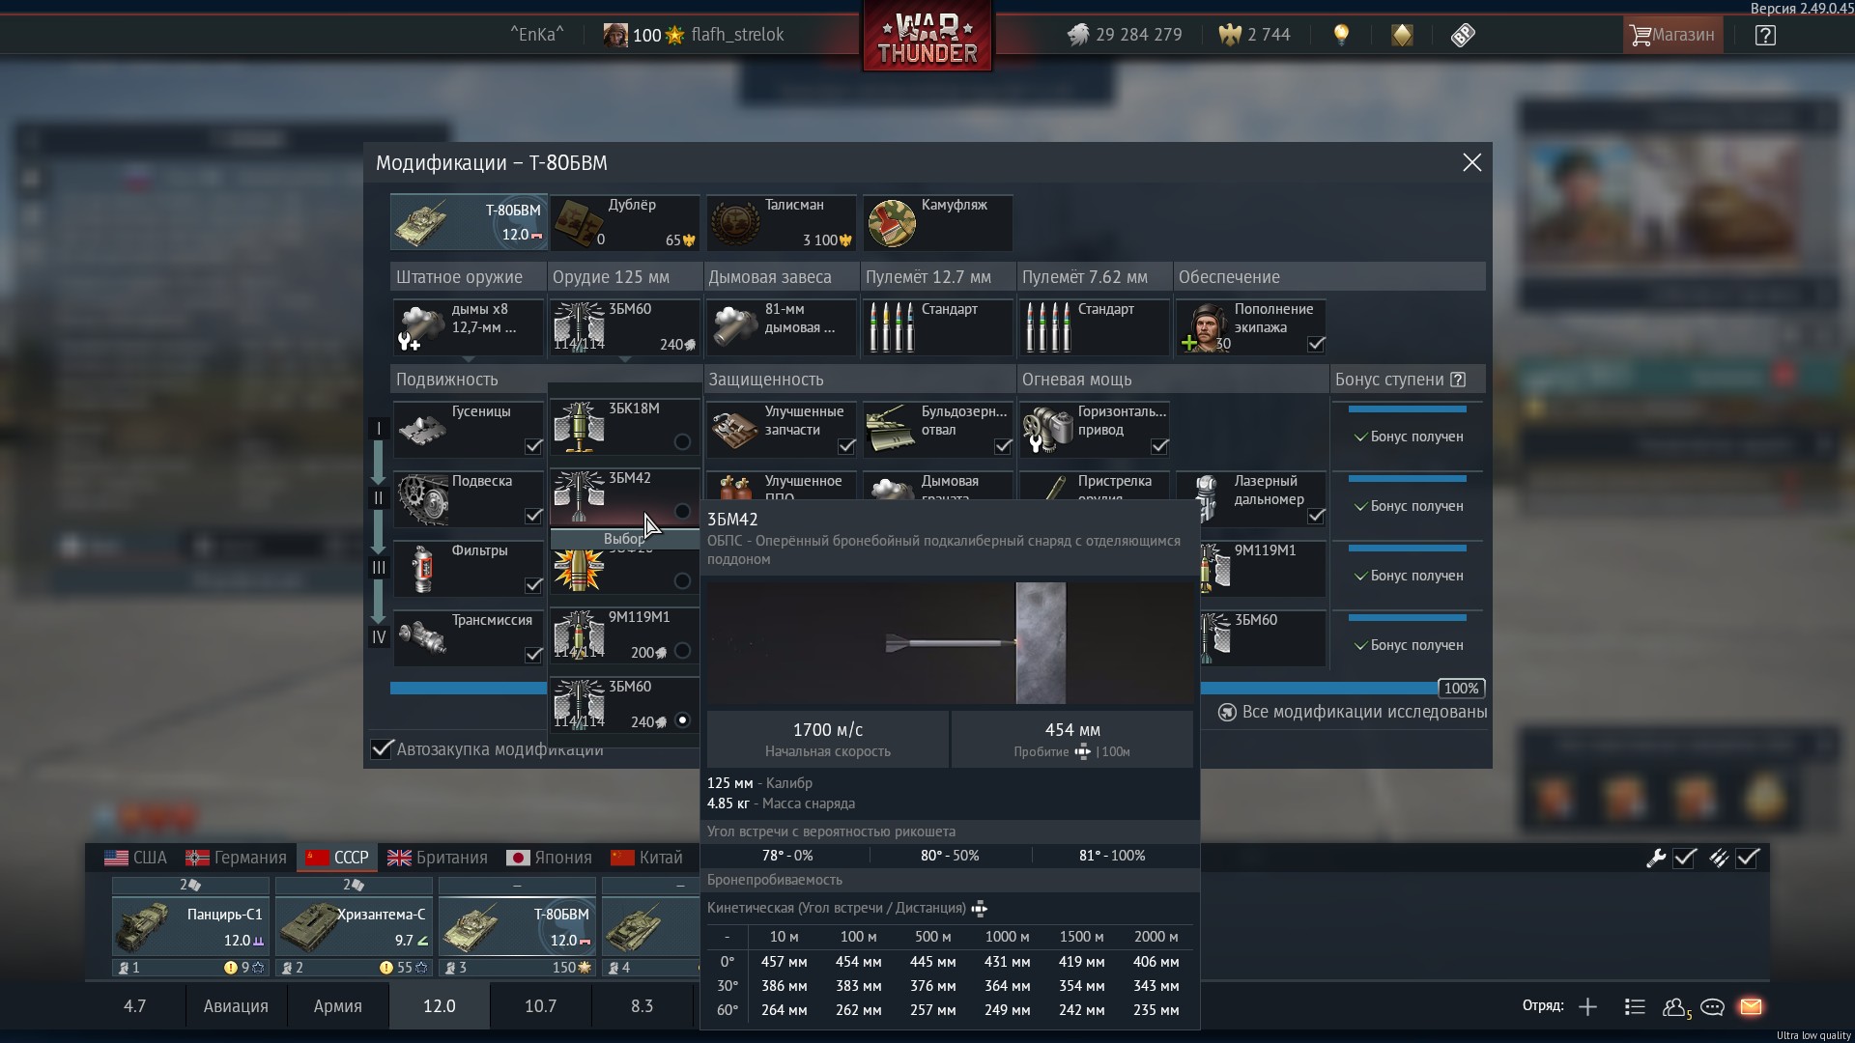Viewport: 1855px width, 1043px height.
Task: Switch to the Германия nation tab
Action: [x=237, y=858]
